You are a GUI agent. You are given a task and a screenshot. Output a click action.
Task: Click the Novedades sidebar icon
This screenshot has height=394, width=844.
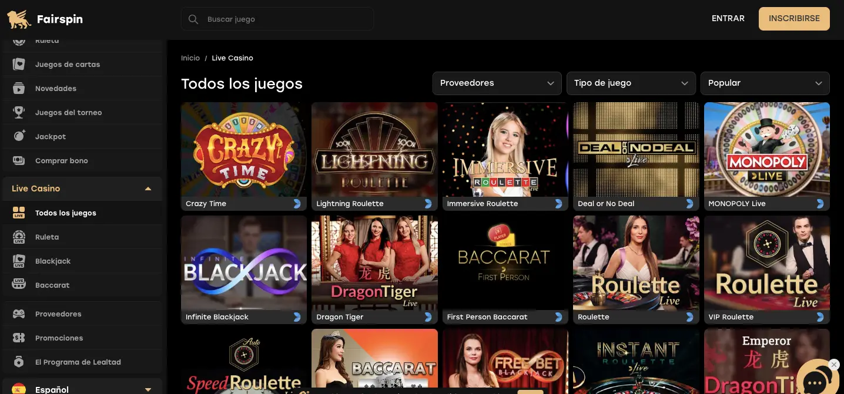point(19,89)
